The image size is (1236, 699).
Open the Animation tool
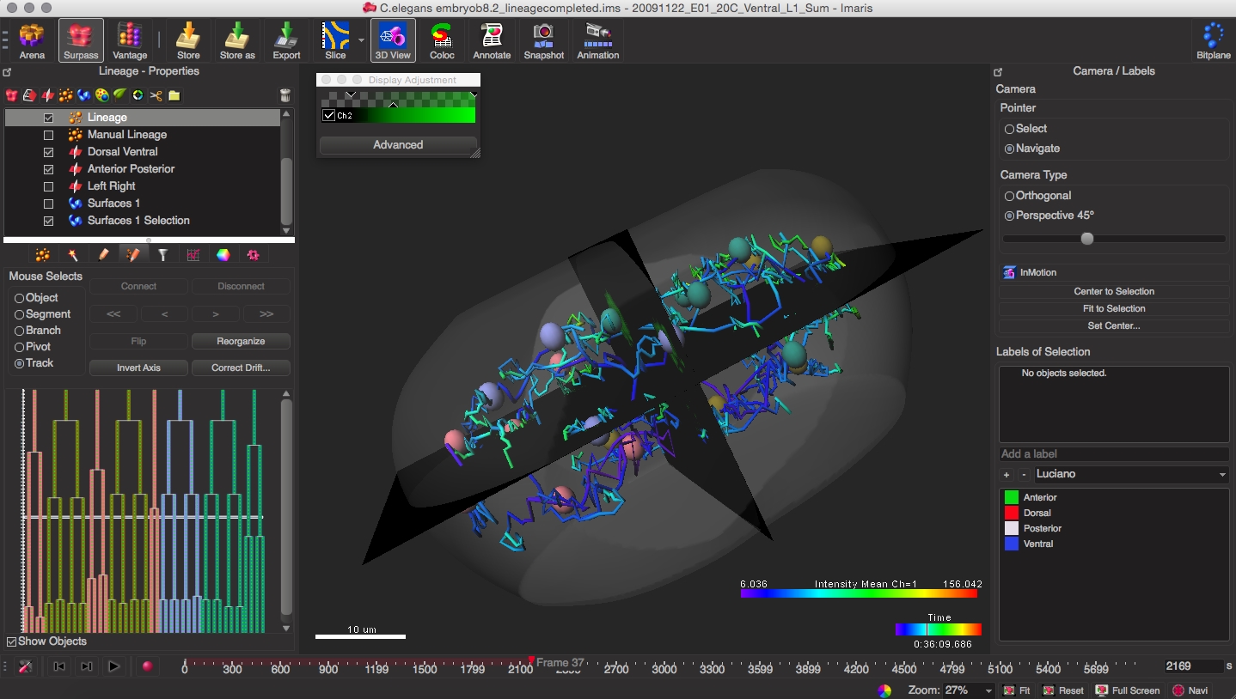[597, 40]
